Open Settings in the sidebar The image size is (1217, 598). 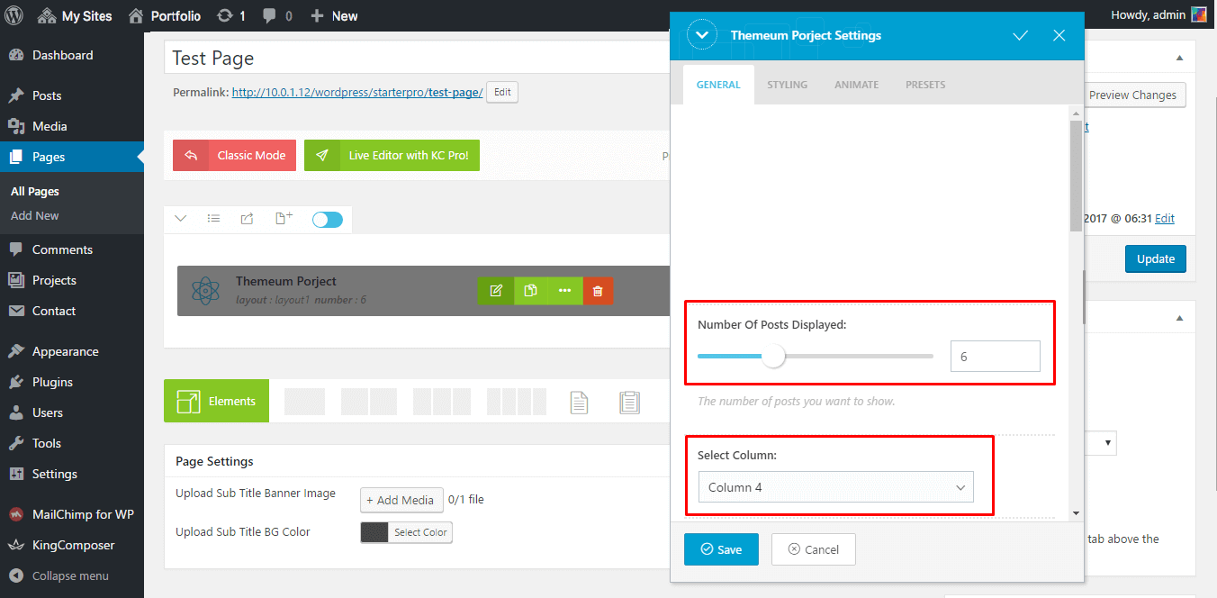[x=72, y=474]
